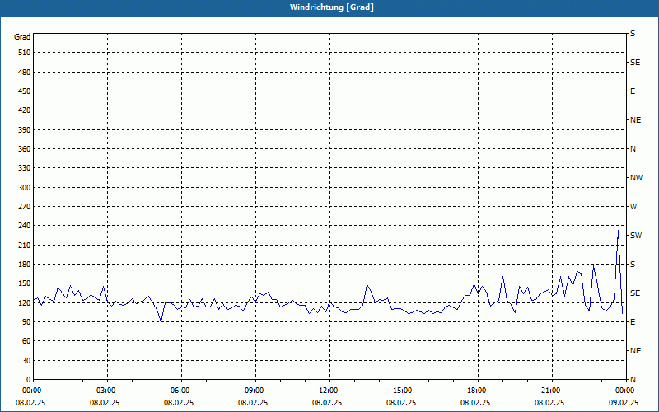Pick the 120 Y-axis tick label
659x412 pixels.
point(25,302)
